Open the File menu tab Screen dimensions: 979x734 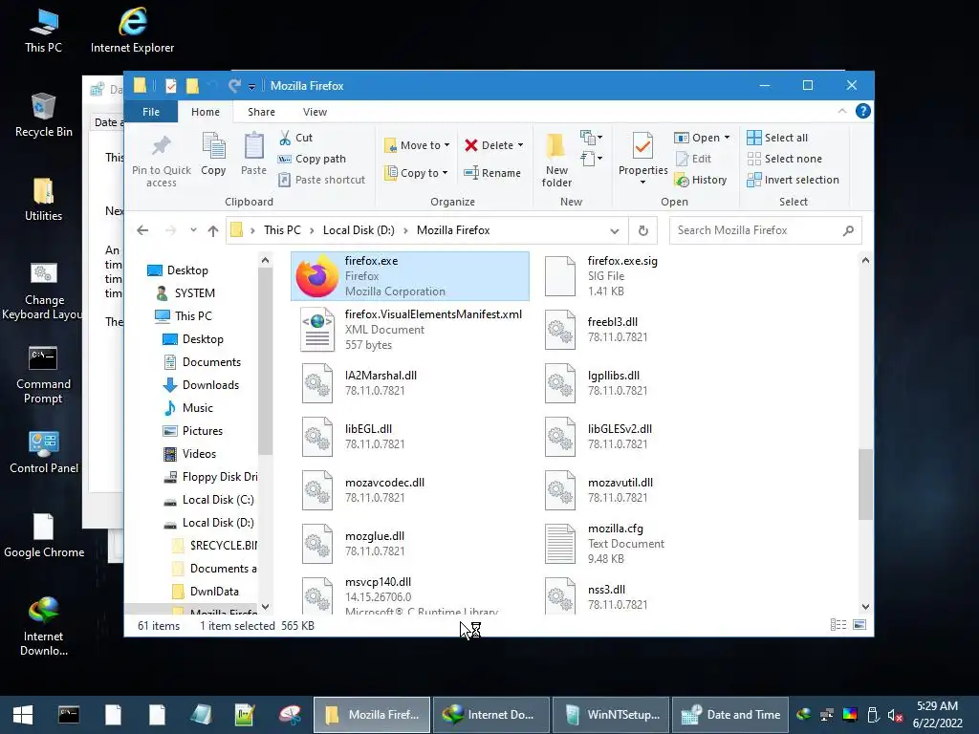[x=151, y=112]
